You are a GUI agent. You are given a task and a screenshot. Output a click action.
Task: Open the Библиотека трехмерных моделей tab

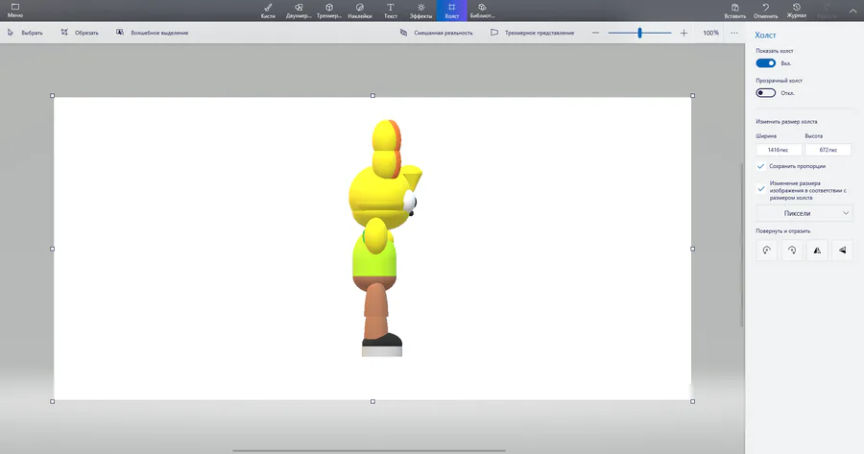tap(482, 11)
